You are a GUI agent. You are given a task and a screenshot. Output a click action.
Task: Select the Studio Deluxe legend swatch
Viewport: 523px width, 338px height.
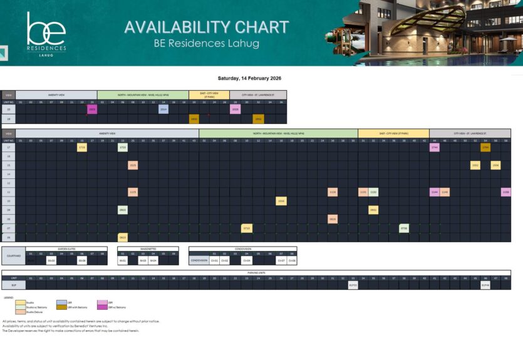(20, 312)
